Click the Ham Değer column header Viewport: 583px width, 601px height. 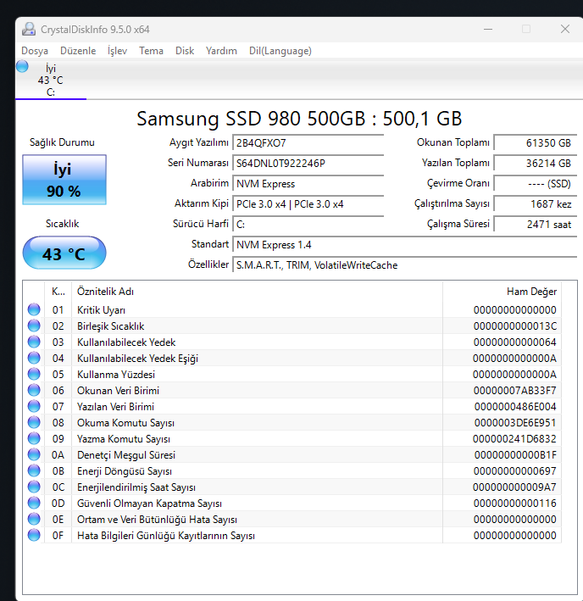[x=531, y=291]
